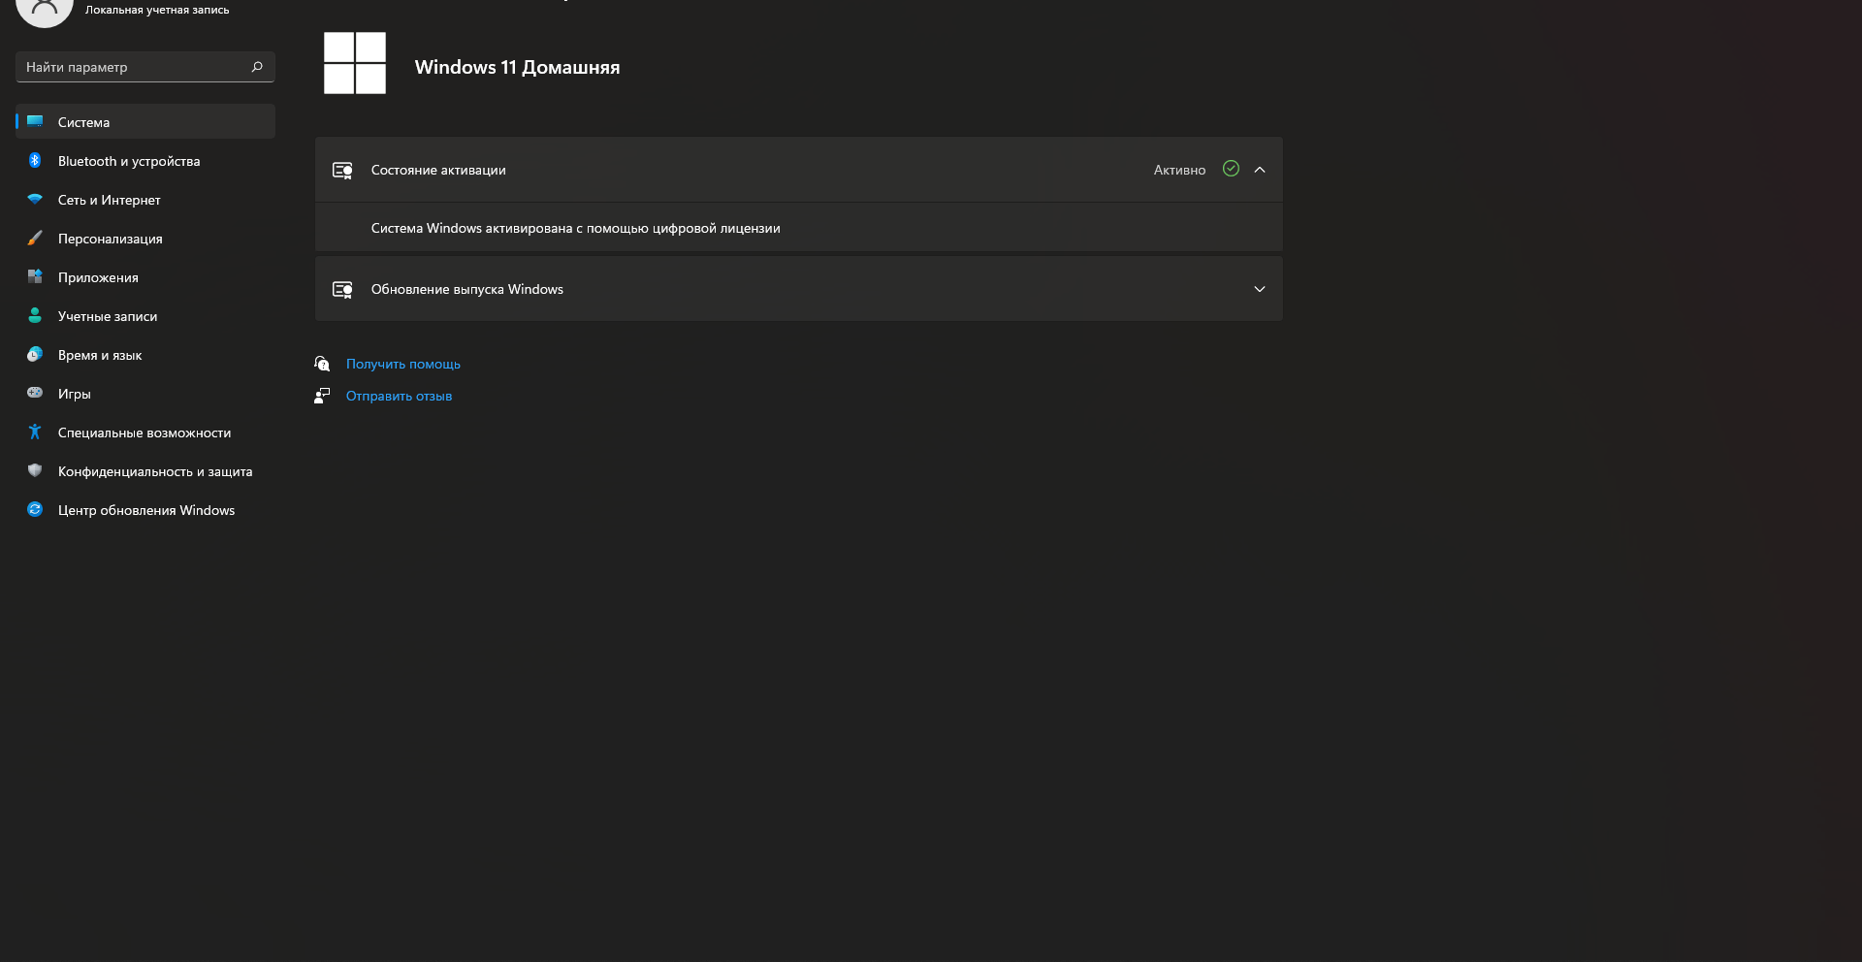Image resolution: width=1862 pixels, height=962 pixels.
Task: Click the Активно status text
Action: (x=1179, y=170)
